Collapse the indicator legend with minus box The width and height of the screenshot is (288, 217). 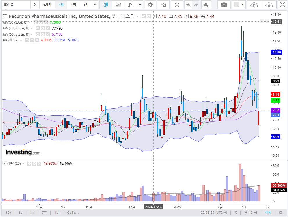click(5, 16)
